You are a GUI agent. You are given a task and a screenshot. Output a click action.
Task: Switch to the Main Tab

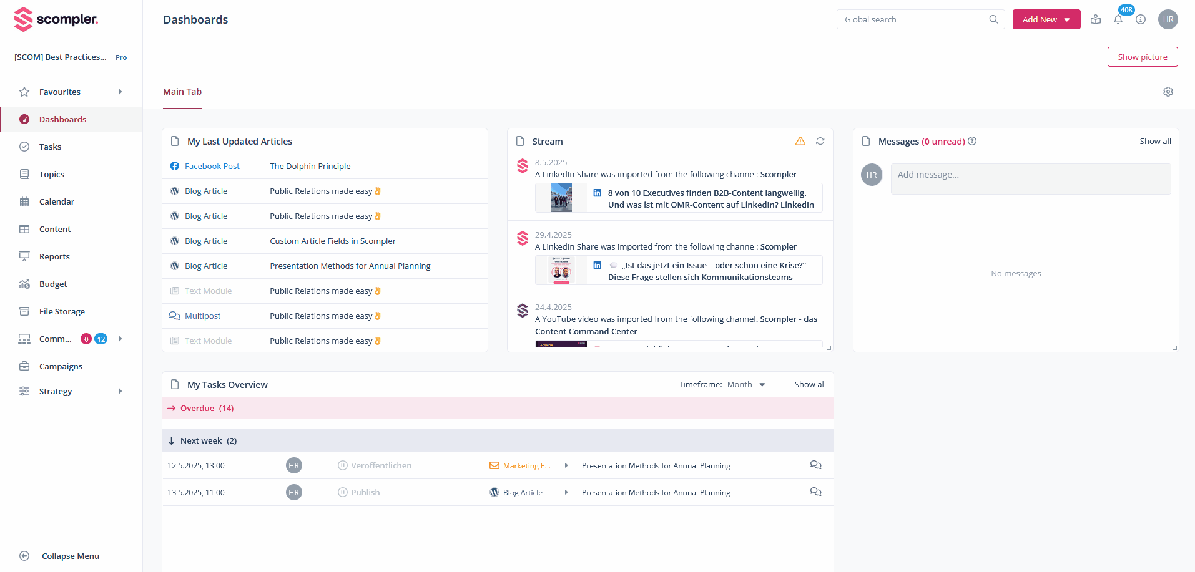pyautogui.click(x=182, y=92)
